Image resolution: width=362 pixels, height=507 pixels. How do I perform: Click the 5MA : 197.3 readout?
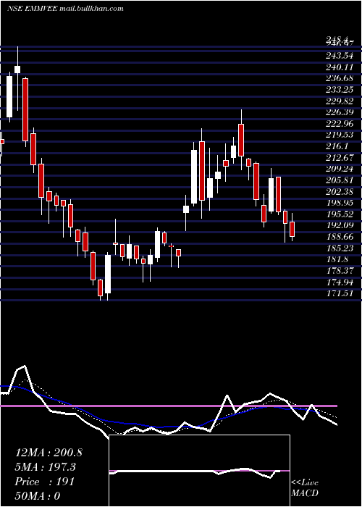pos(45,467)
